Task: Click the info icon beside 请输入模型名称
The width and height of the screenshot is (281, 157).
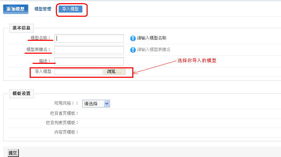Action: pyautogui.click(x=133, y=38)
